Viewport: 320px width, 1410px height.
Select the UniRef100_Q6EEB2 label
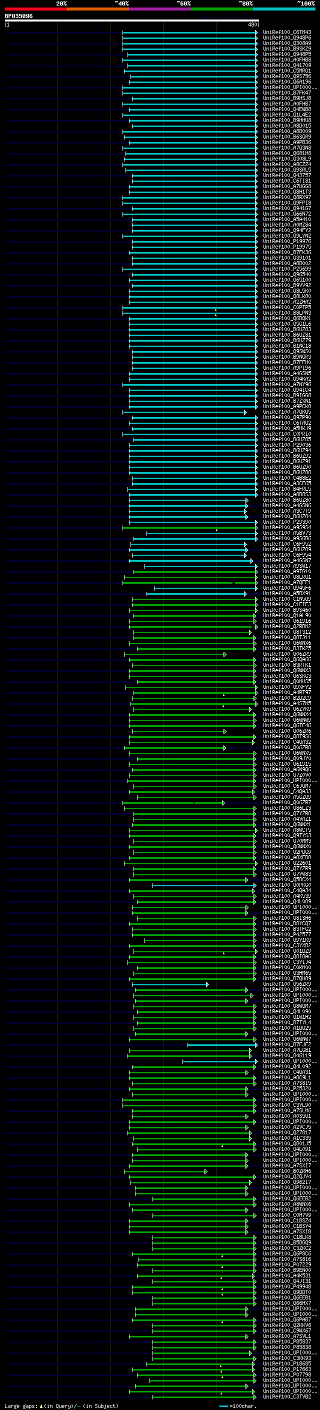pyautogui.click(x=287, y=1199)
